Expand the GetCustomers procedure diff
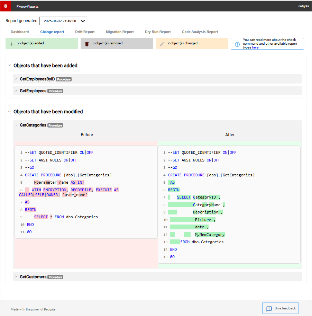 pos(16,277)
